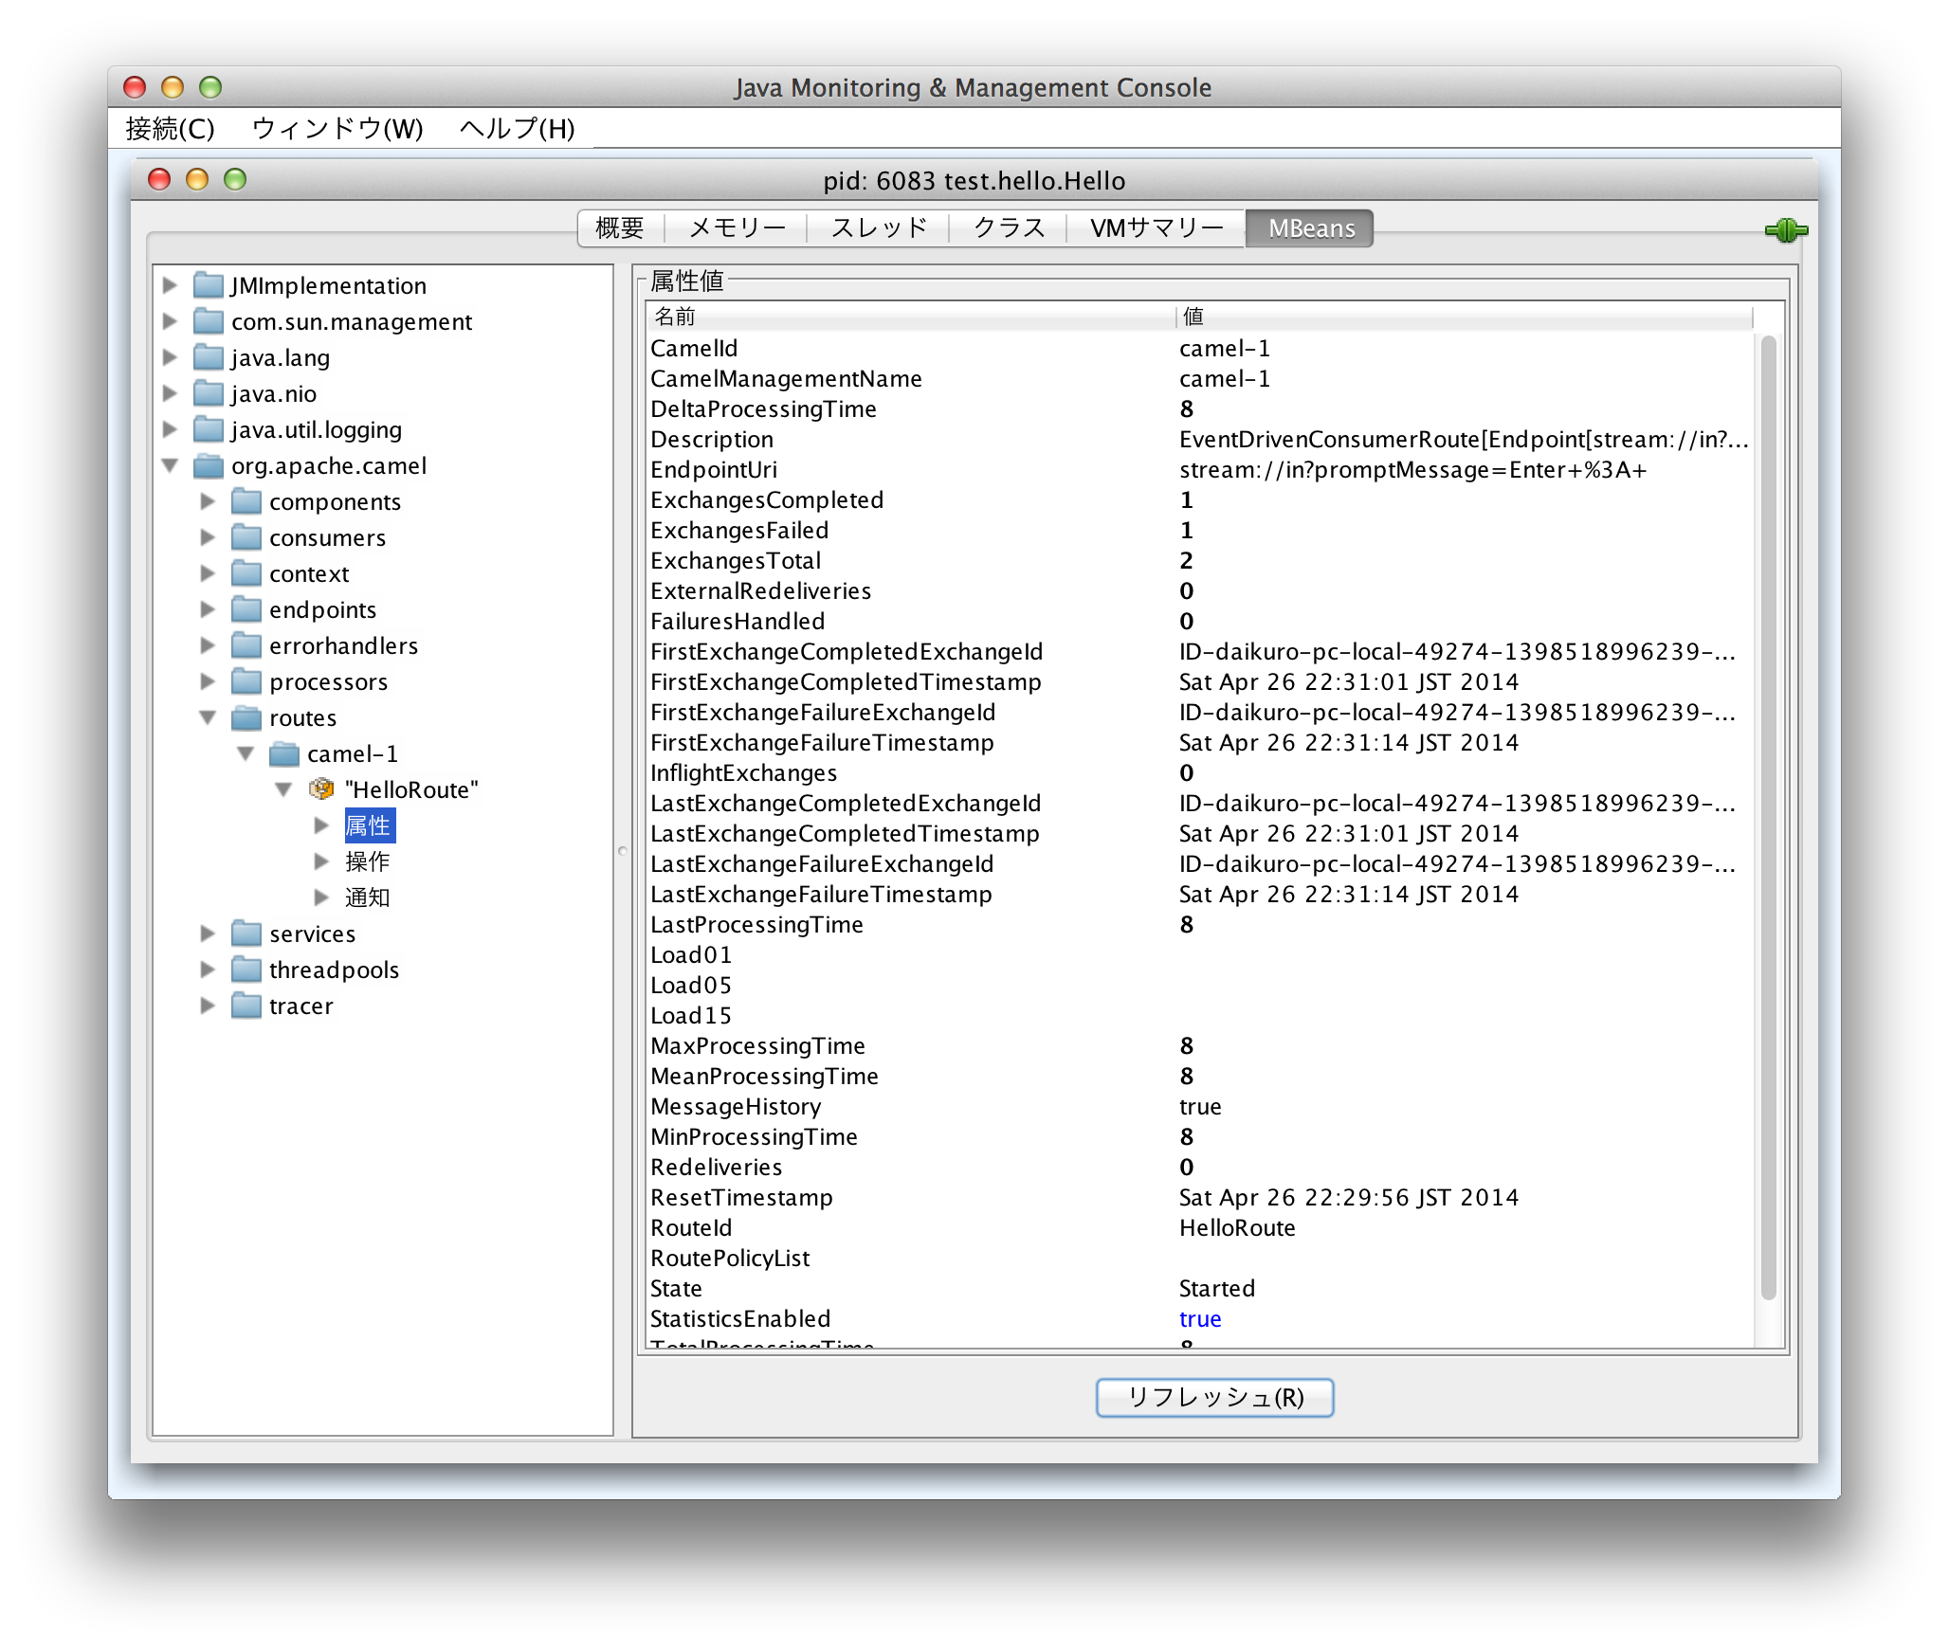Click the services folder icon
1949x1649 pixels.
(246, 933)
